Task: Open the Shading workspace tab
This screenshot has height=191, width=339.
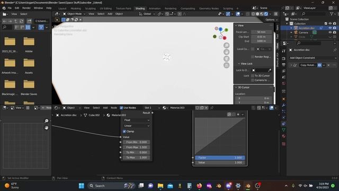Action: [x=140, y=8]
